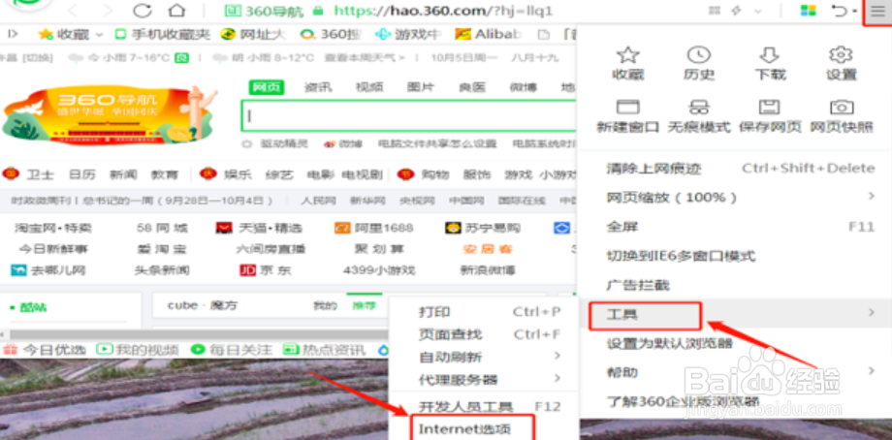The image size is (892, 440).
Task: Switch to the 资讯 search tab
Action: pos(317,87)
